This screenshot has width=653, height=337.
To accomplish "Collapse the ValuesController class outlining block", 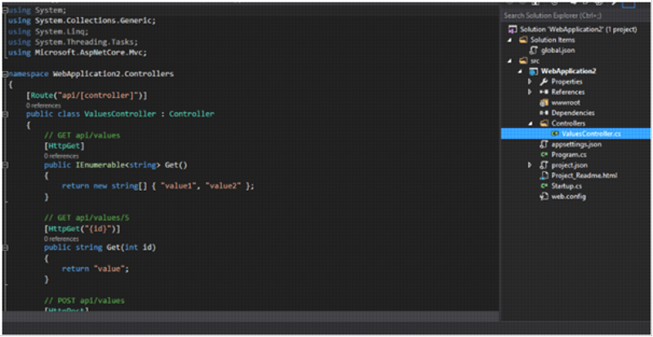I will 5,113.
